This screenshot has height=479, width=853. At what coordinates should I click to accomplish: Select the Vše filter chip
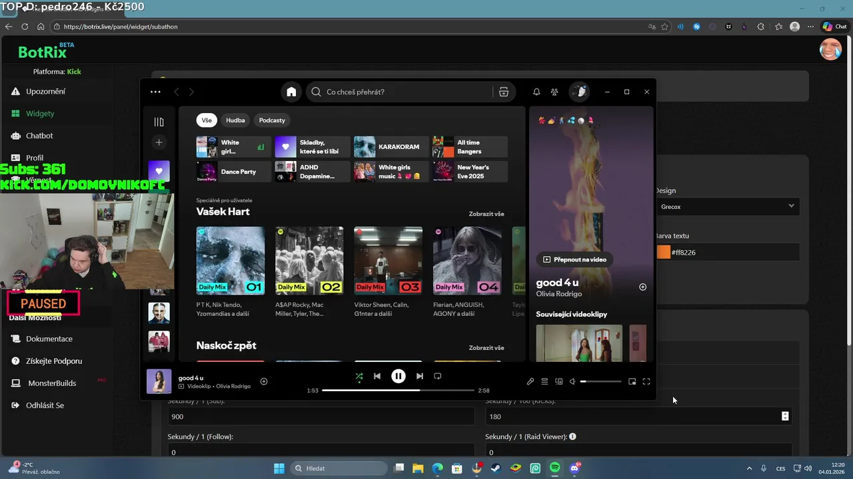point(207,120)
